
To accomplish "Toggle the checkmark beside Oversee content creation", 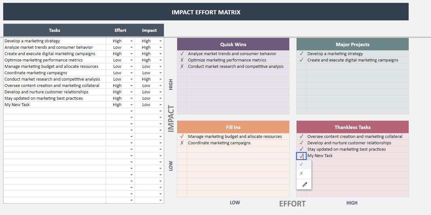I will coord(301,136).
